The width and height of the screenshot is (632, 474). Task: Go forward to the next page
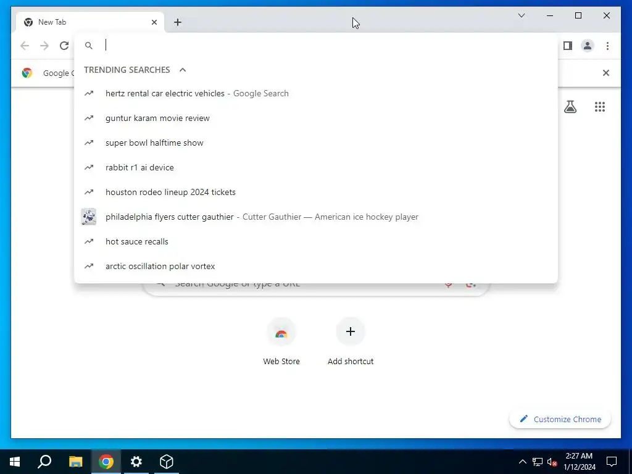[x=44, y=46]
